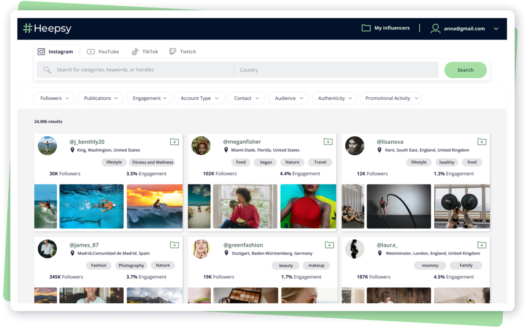528x327 pixels.
Task: Select the mommy tag on @laura_
Action: [430, 265]
